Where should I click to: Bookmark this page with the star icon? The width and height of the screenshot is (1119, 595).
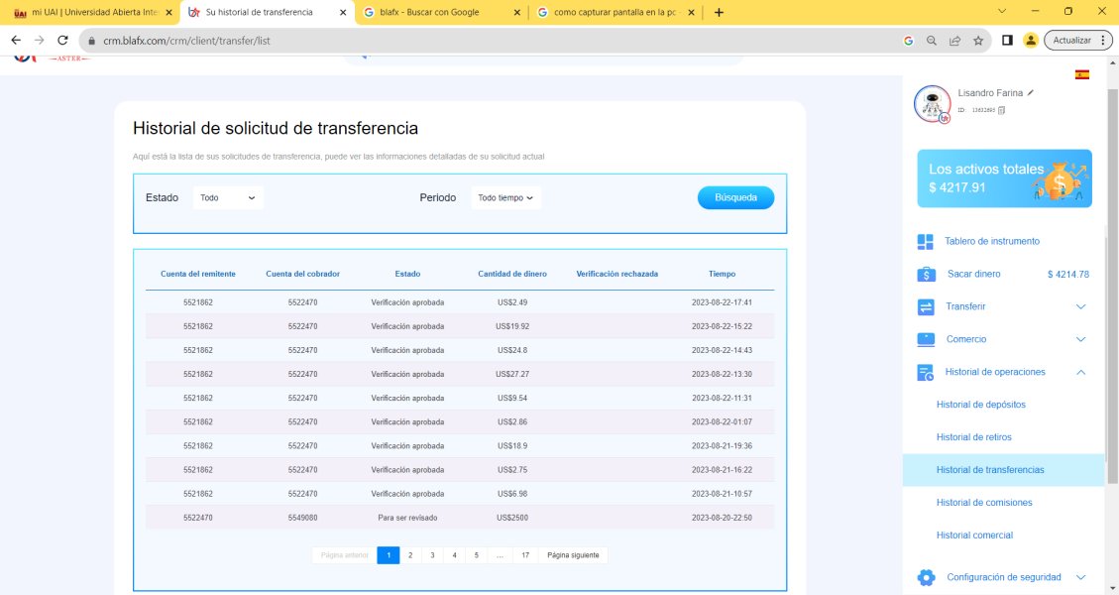point(978,41)
